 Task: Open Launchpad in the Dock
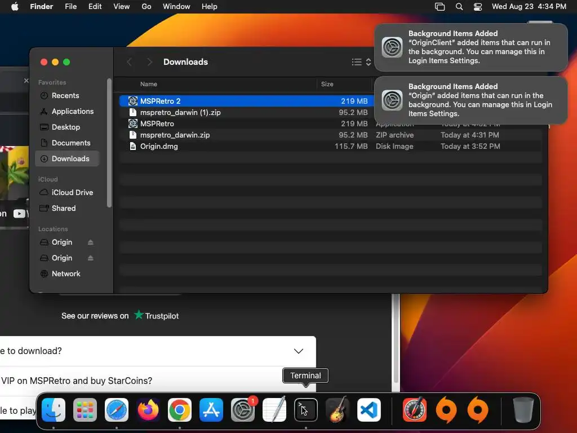(85, 410)
